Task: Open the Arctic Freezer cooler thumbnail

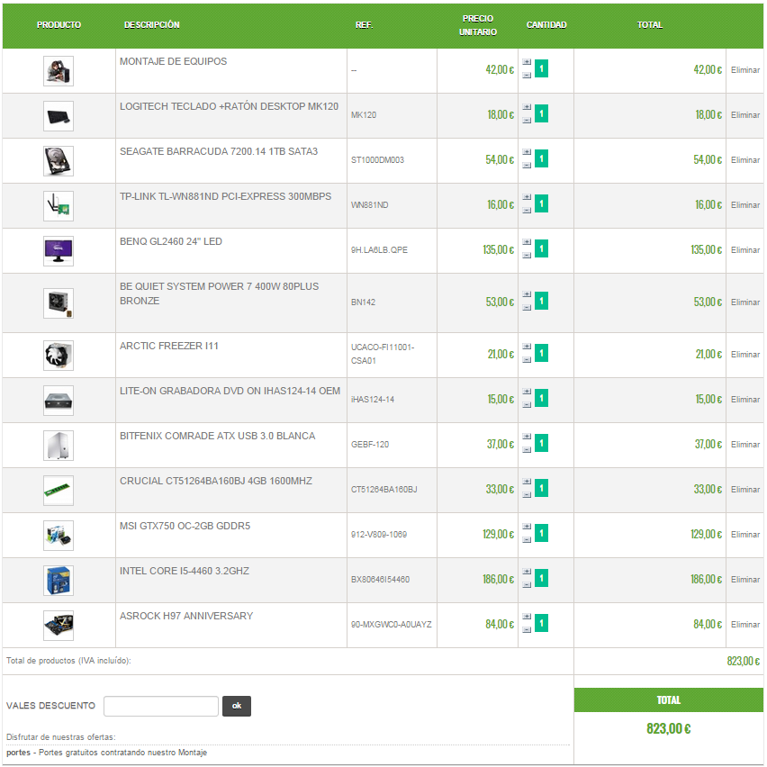Action: coord(59,356)
